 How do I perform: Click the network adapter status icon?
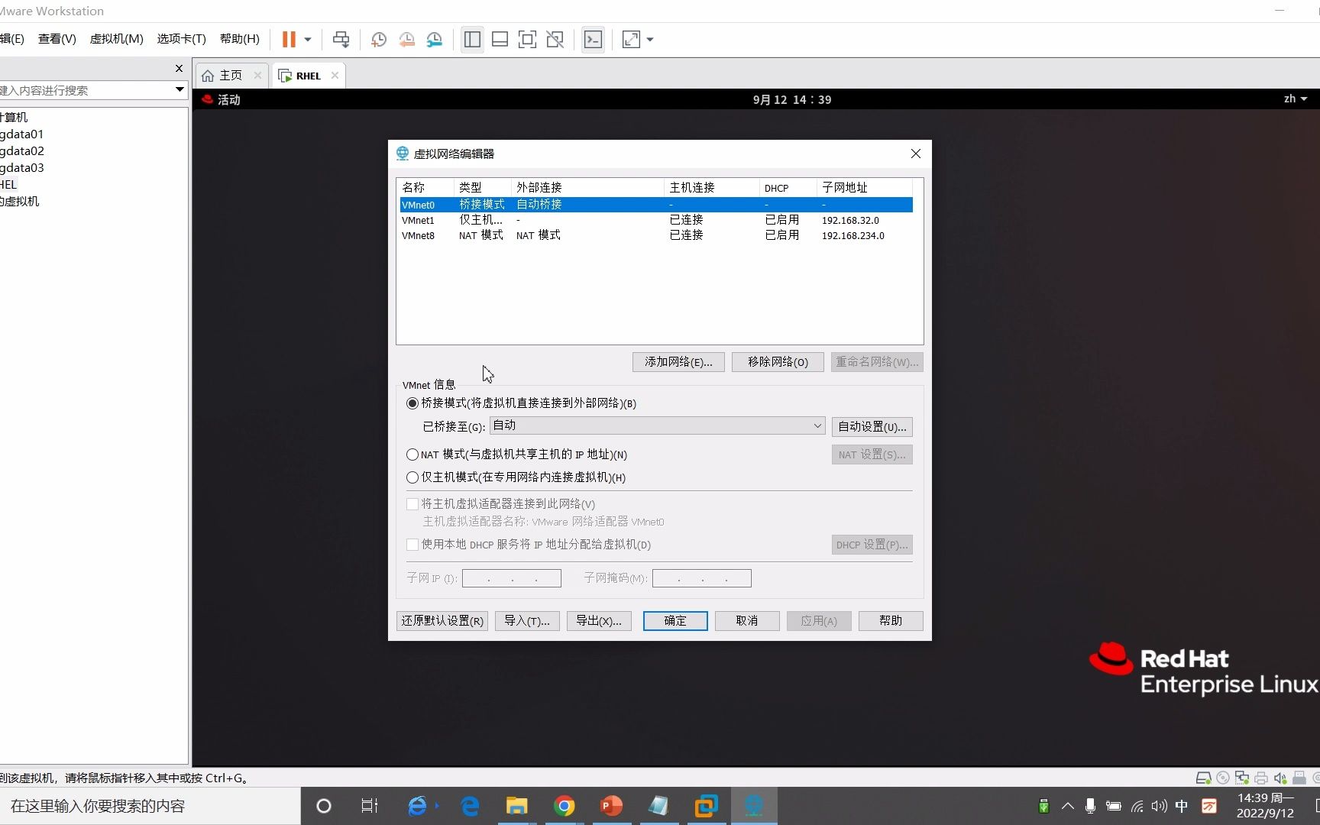click(1242, 778)
